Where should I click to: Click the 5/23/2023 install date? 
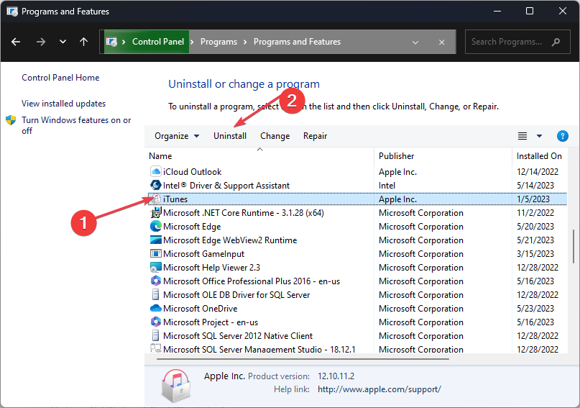[535, 309]
